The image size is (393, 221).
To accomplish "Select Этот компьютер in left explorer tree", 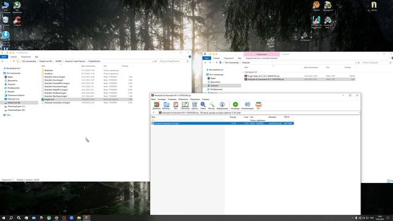I will point(14,73).
